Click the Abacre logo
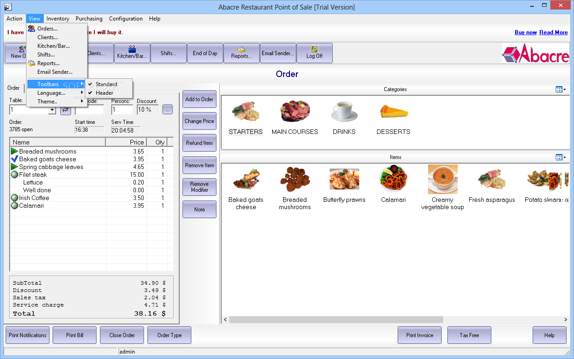Image resolution: width=574 pixels, height=359 pixels. tap(536, 53)
